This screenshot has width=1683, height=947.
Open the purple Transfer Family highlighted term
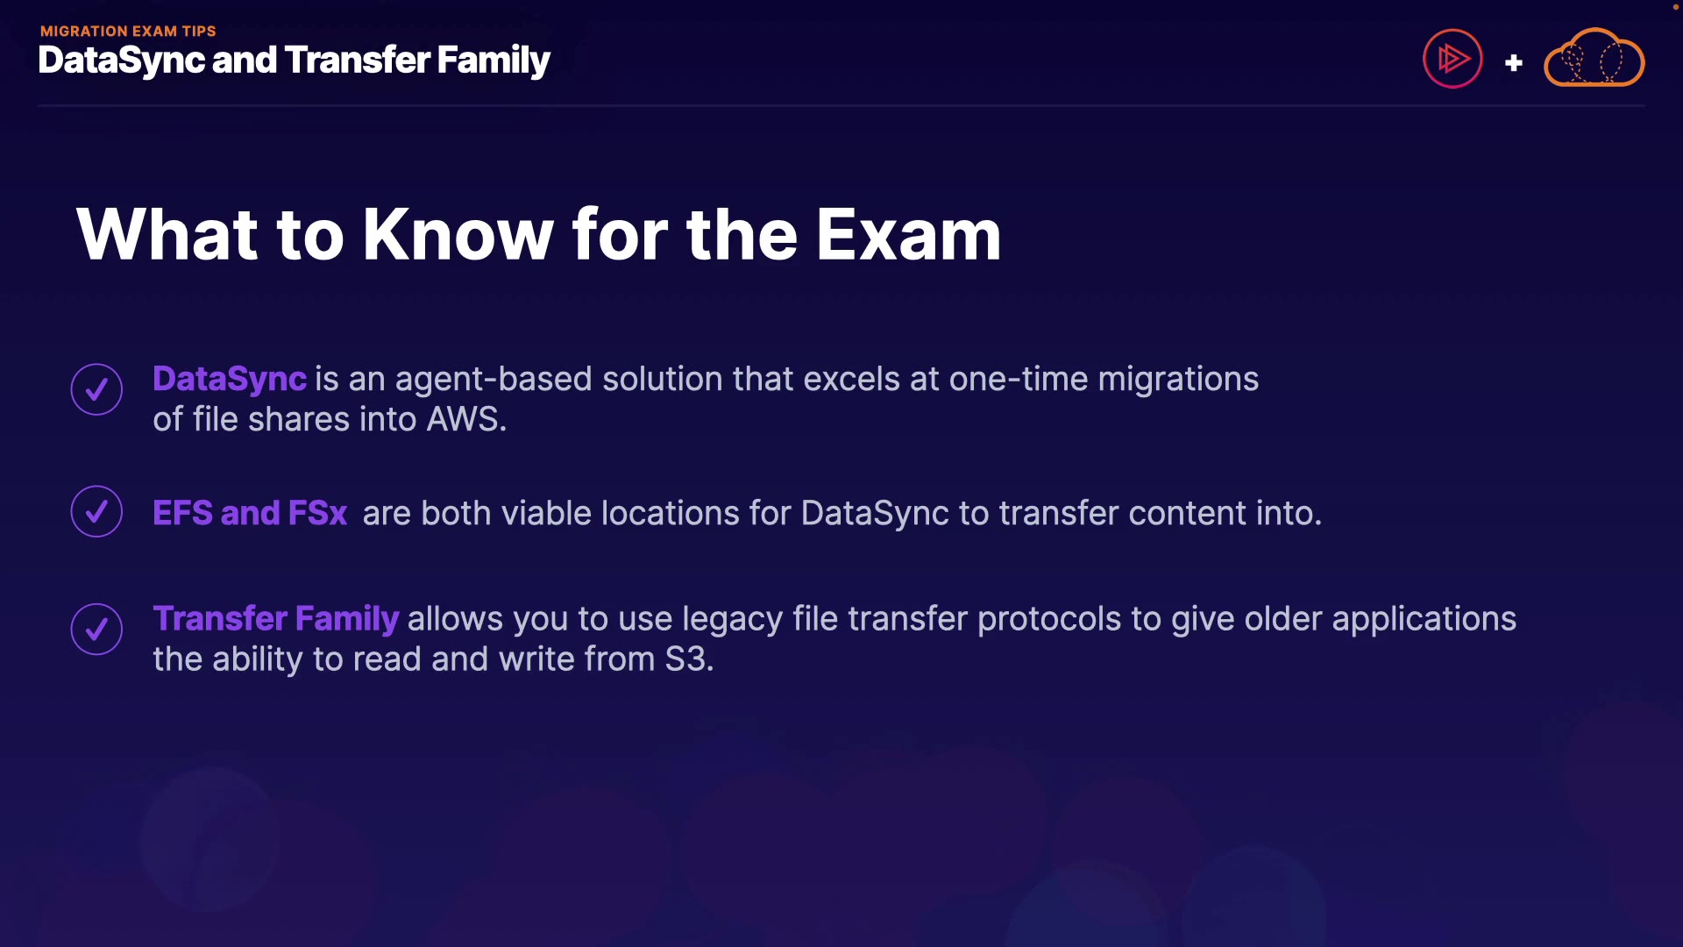point(275,619)
